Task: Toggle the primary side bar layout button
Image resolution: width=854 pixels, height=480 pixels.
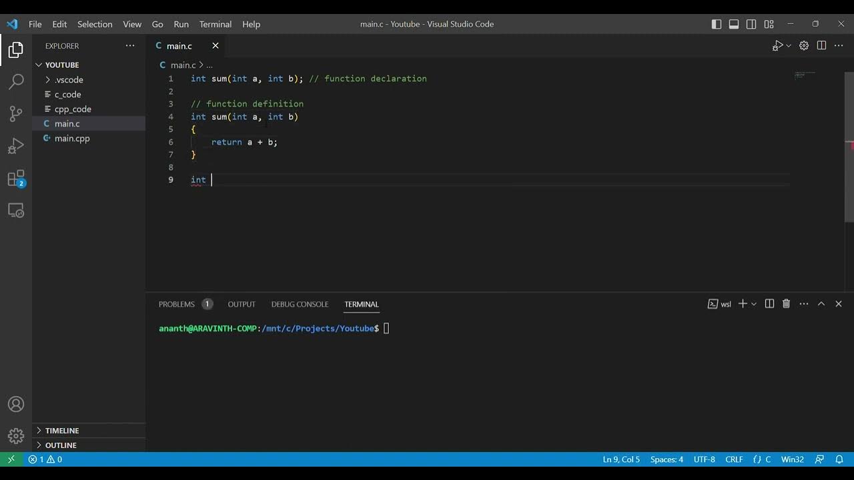Action: [x=717, y=24]
